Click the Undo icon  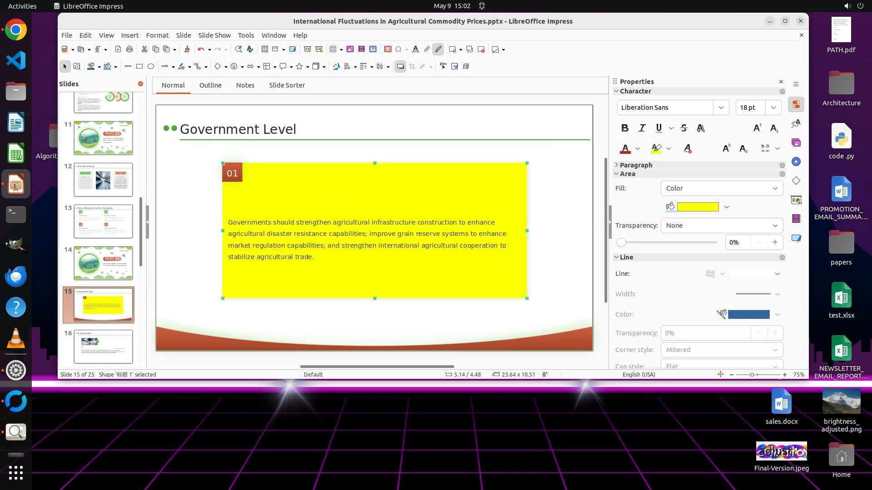point(201,49)
